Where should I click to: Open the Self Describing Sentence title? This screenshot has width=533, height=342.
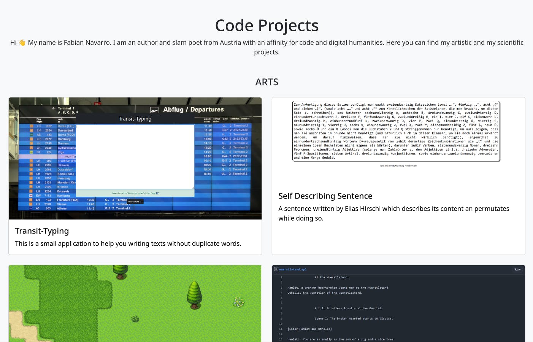tap(325, 196)
